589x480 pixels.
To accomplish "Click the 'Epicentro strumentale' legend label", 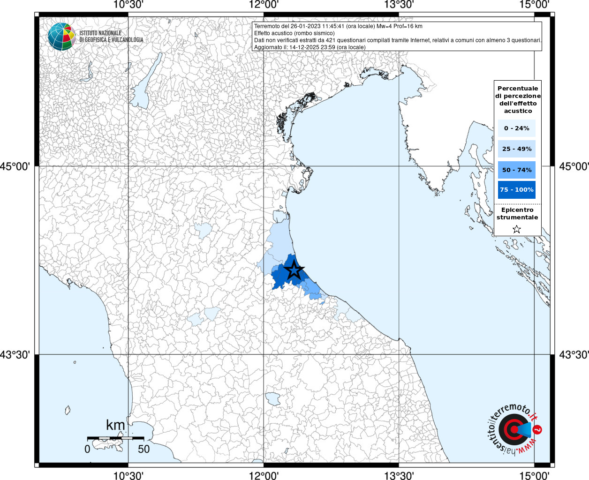I will [517, 214].
